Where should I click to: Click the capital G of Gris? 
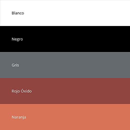click(x=13, y=65)
